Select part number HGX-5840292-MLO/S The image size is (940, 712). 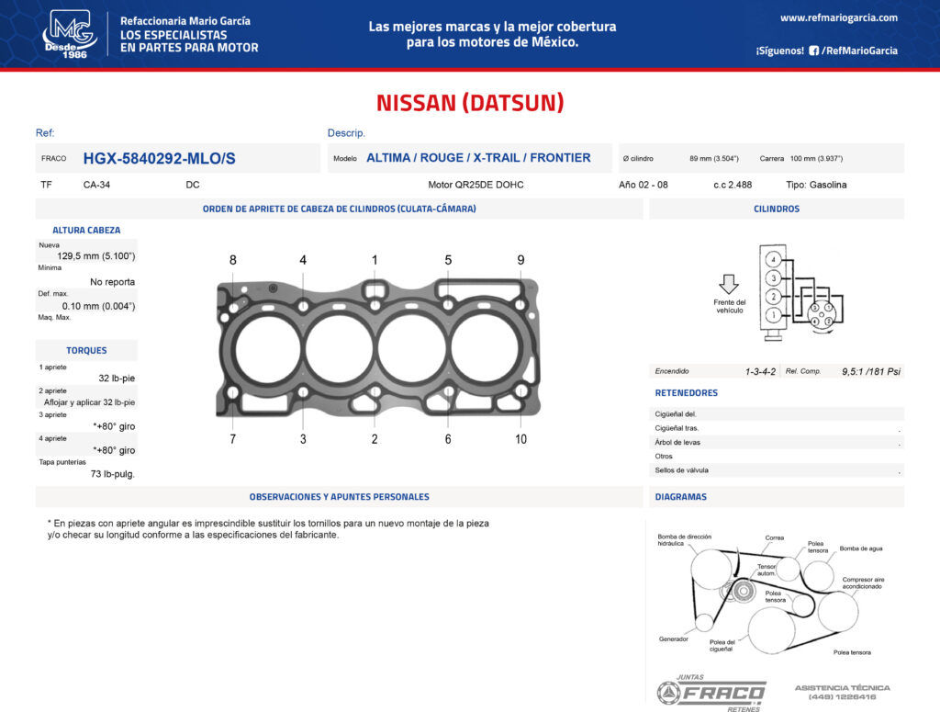[x=159, y=158]
